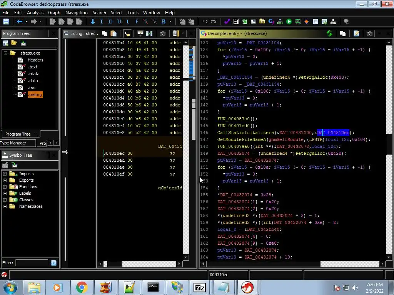Toggle the Bookmark (B) navigation button
This screenshot has width=394, height=295.
click(164, 22)
